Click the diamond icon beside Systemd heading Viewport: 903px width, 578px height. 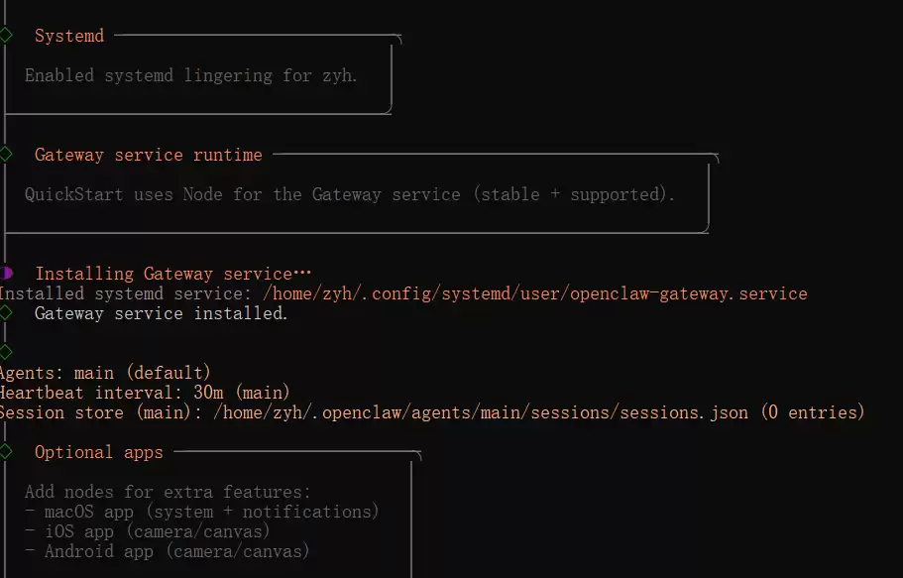point(6,35)
